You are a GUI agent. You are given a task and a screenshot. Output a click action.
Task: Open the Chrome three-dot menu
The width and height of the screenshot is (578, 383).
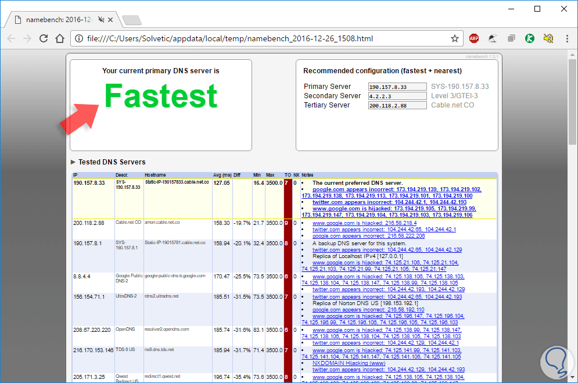567,38
